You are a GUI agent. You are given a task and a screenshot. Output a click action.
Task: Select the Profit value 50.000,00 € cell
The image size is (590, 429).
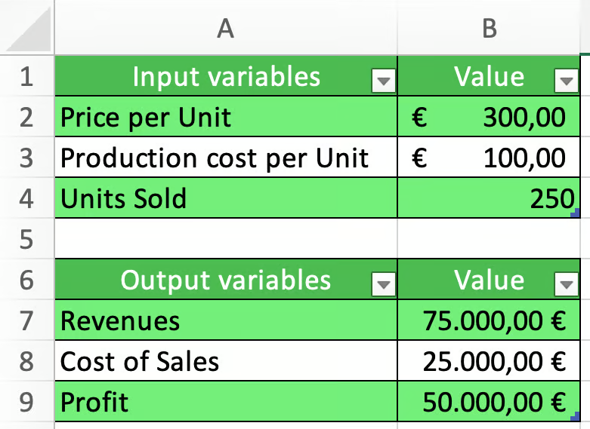click(x=489, y=402)
